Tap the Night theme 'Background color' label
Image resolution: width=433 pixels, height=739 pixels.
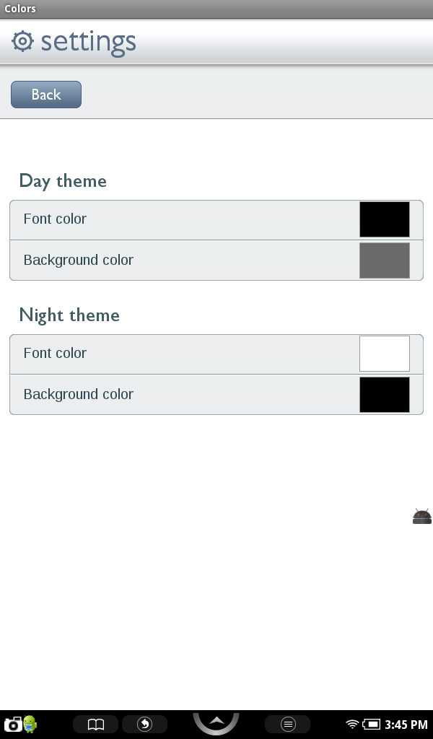click(x=78, y=394)
